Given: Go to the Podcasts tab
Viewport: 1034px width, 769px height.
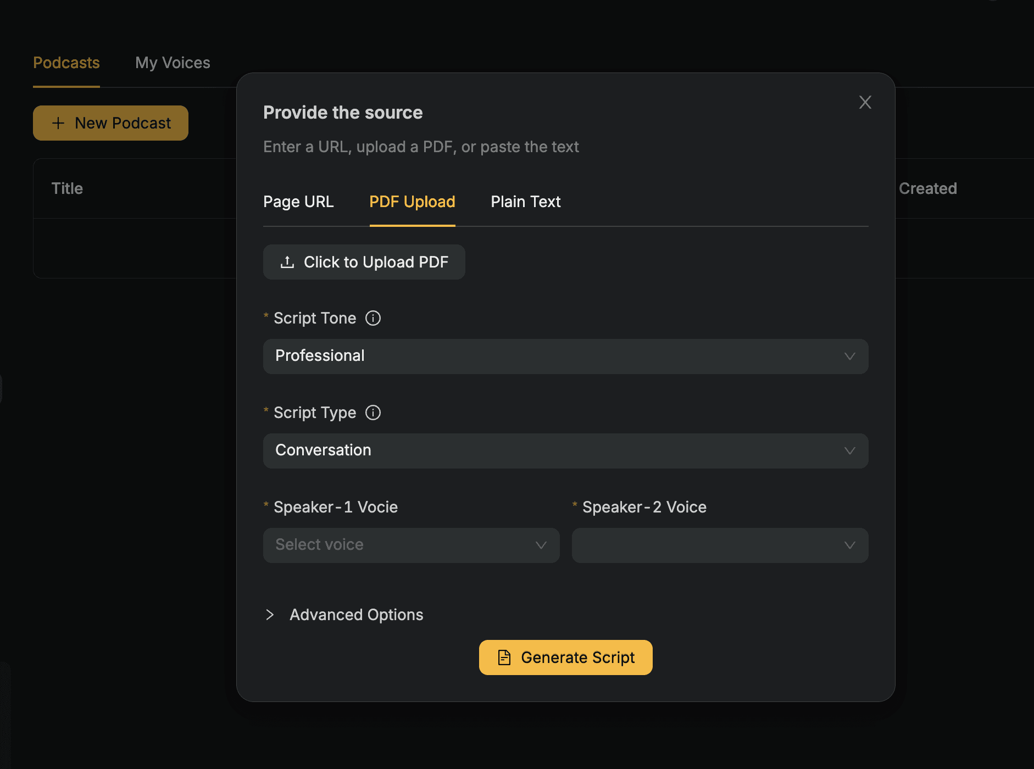Looking at the screenshot, I should 66,63.
